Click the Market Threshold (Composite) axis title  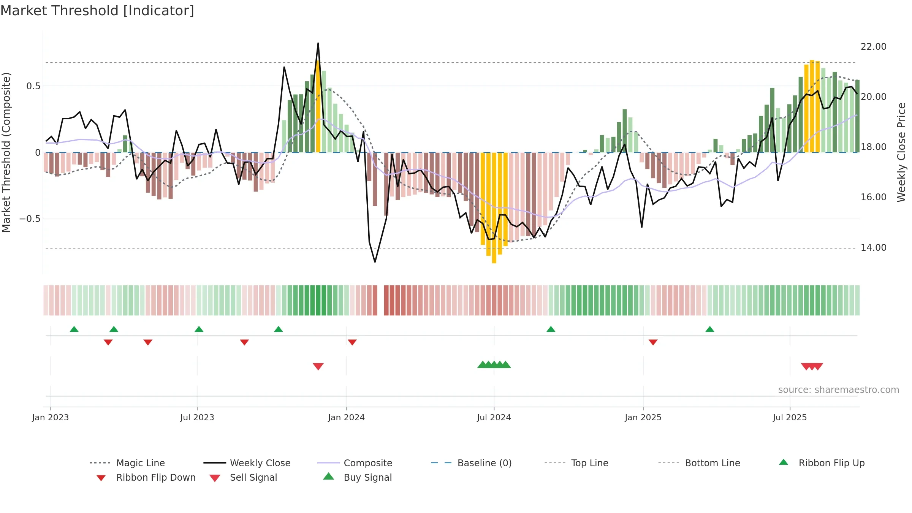click(6, 152)
